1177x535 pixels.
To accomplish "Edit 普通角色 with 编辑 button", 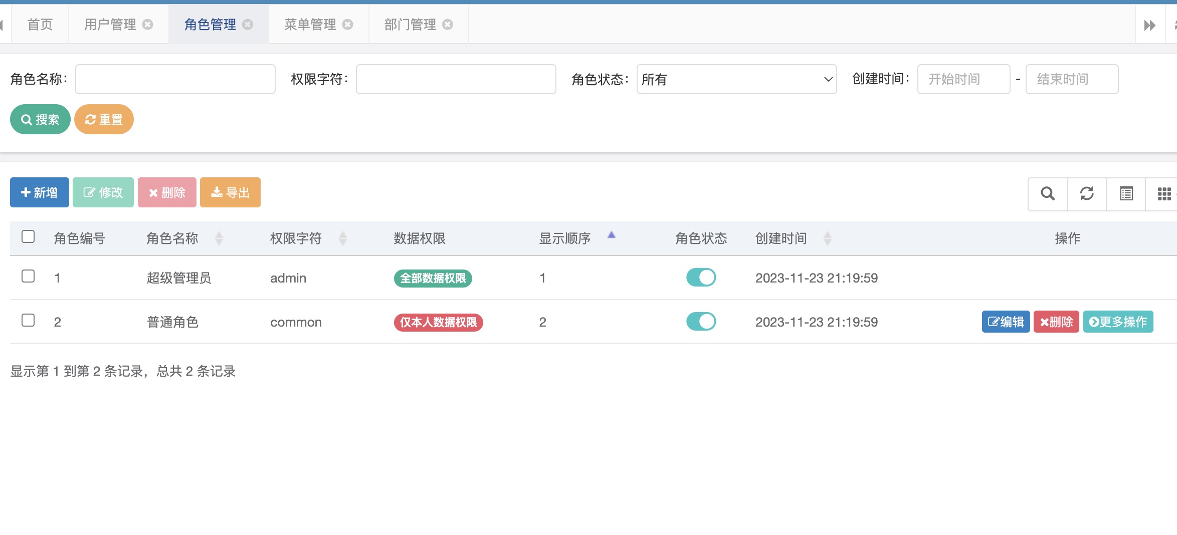I will [x=1006, y=322].
